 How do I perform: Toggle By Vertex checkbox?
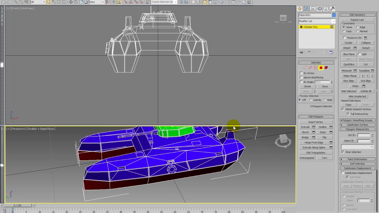tap(301, 73)
